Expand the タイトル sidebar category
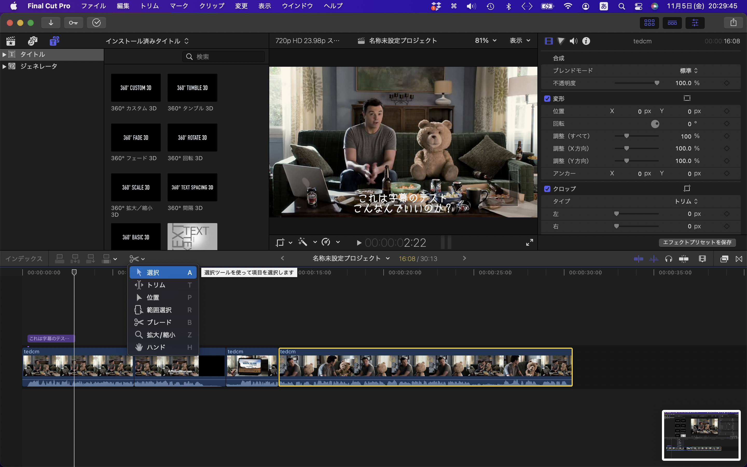747x467 pixels. coord(4,54)
